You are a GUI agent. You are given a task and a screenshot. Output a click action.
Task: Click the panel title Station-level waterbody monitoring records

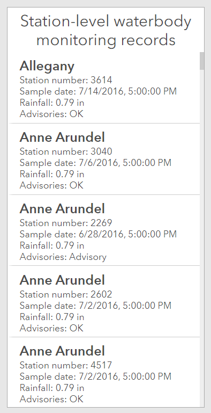pyautogui.click(x=105, y=31)
